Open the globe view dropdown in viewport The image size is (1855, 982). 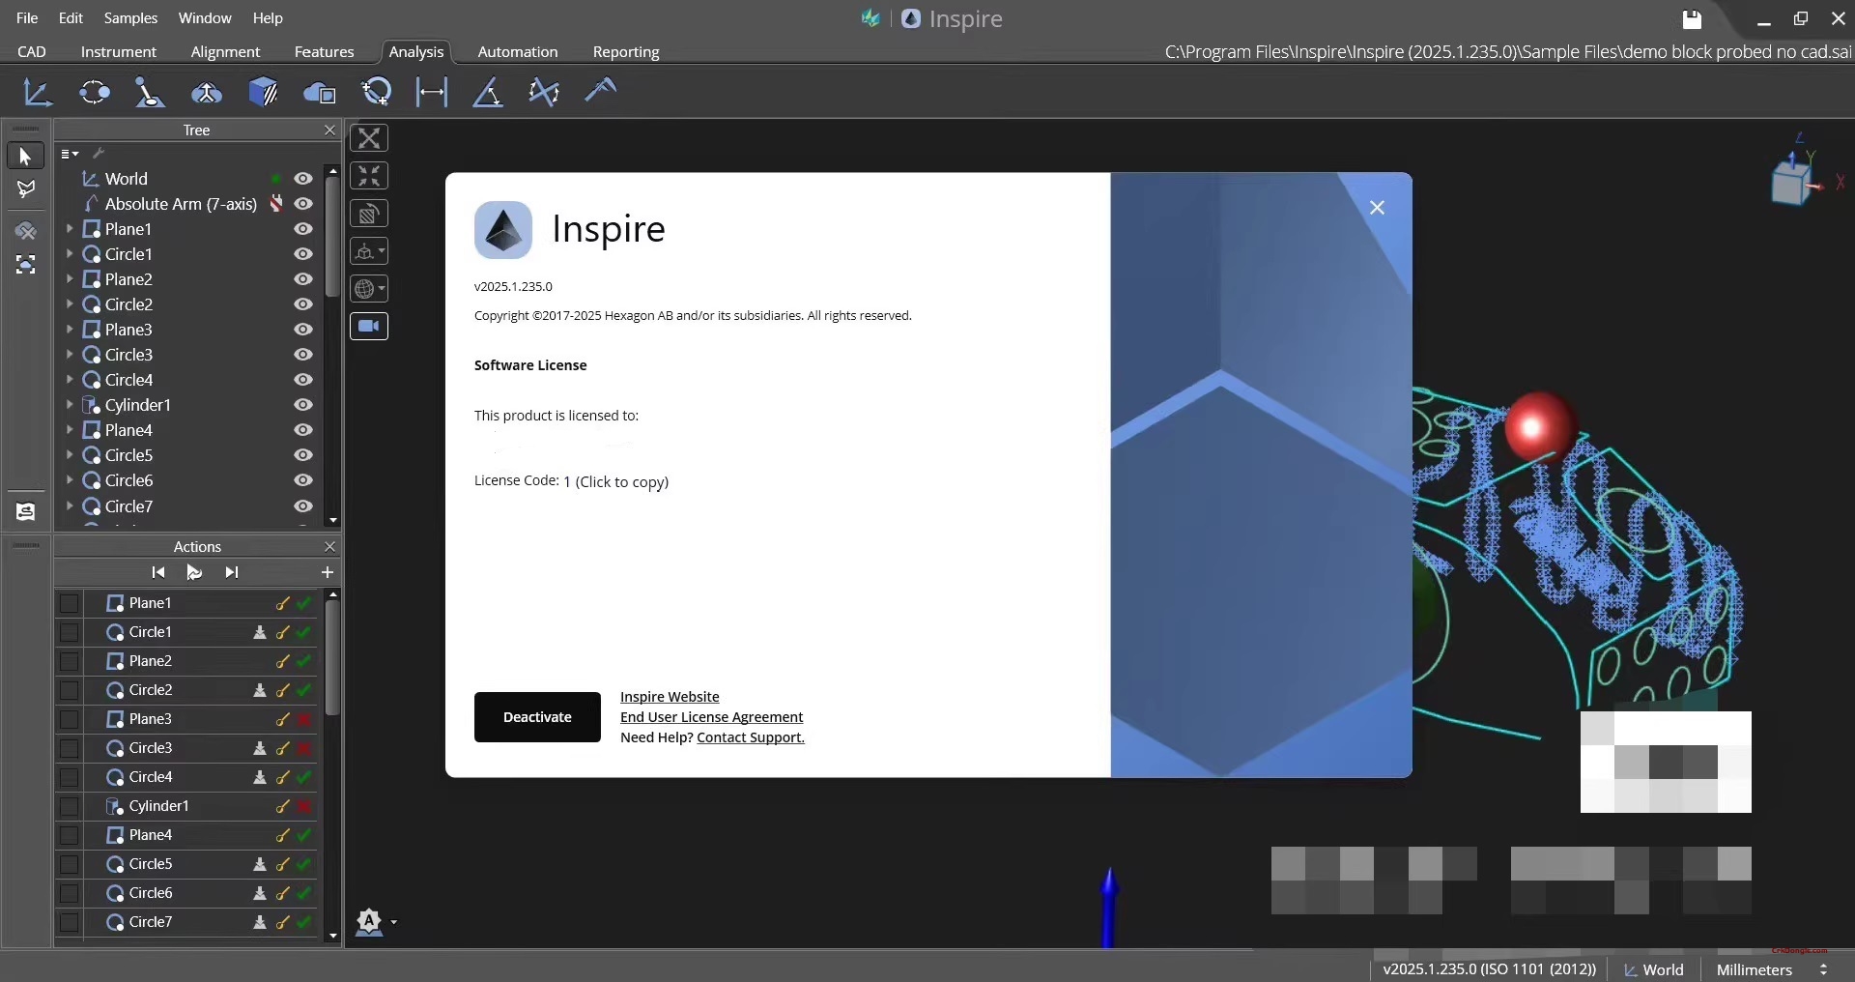(x=370, y=288)
